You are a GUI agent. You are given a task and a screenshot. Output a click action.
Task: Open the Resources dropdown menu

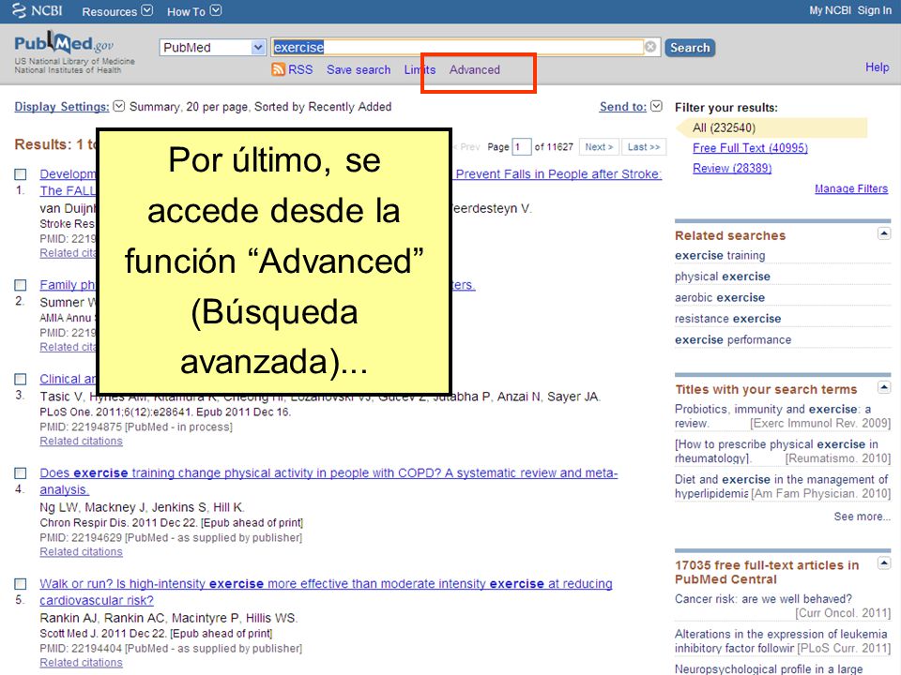117,11
